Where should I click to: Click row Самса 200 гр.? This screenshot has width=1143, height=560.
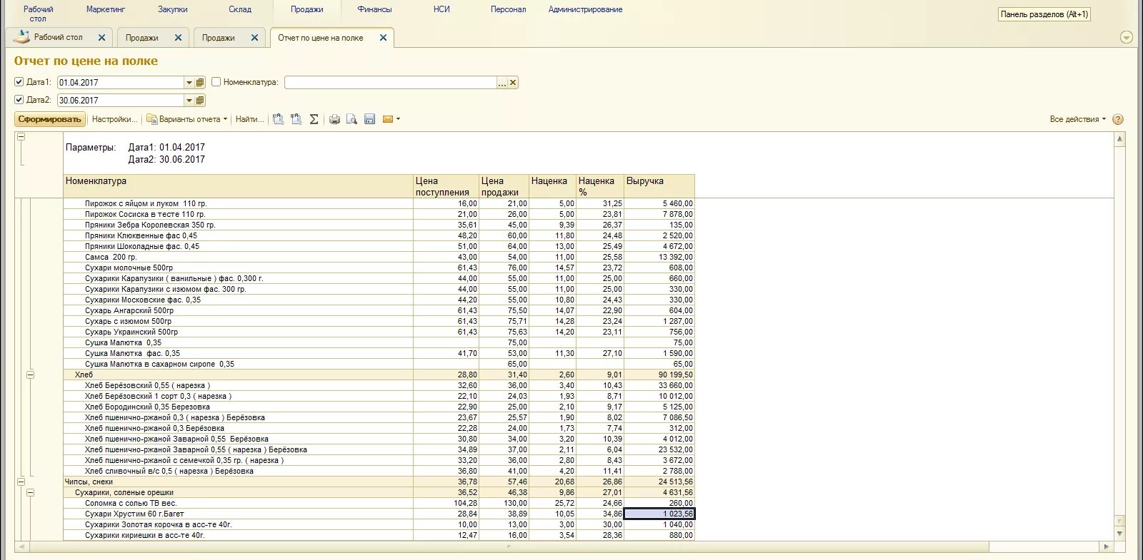pos(379,257)
